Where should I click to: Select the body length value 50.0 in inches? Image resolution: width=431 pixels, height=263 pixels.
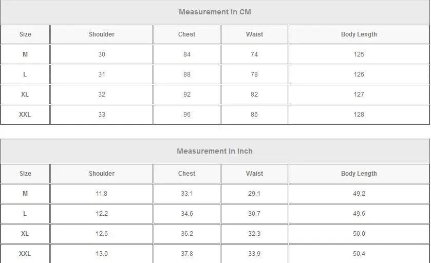coord(359,234)
